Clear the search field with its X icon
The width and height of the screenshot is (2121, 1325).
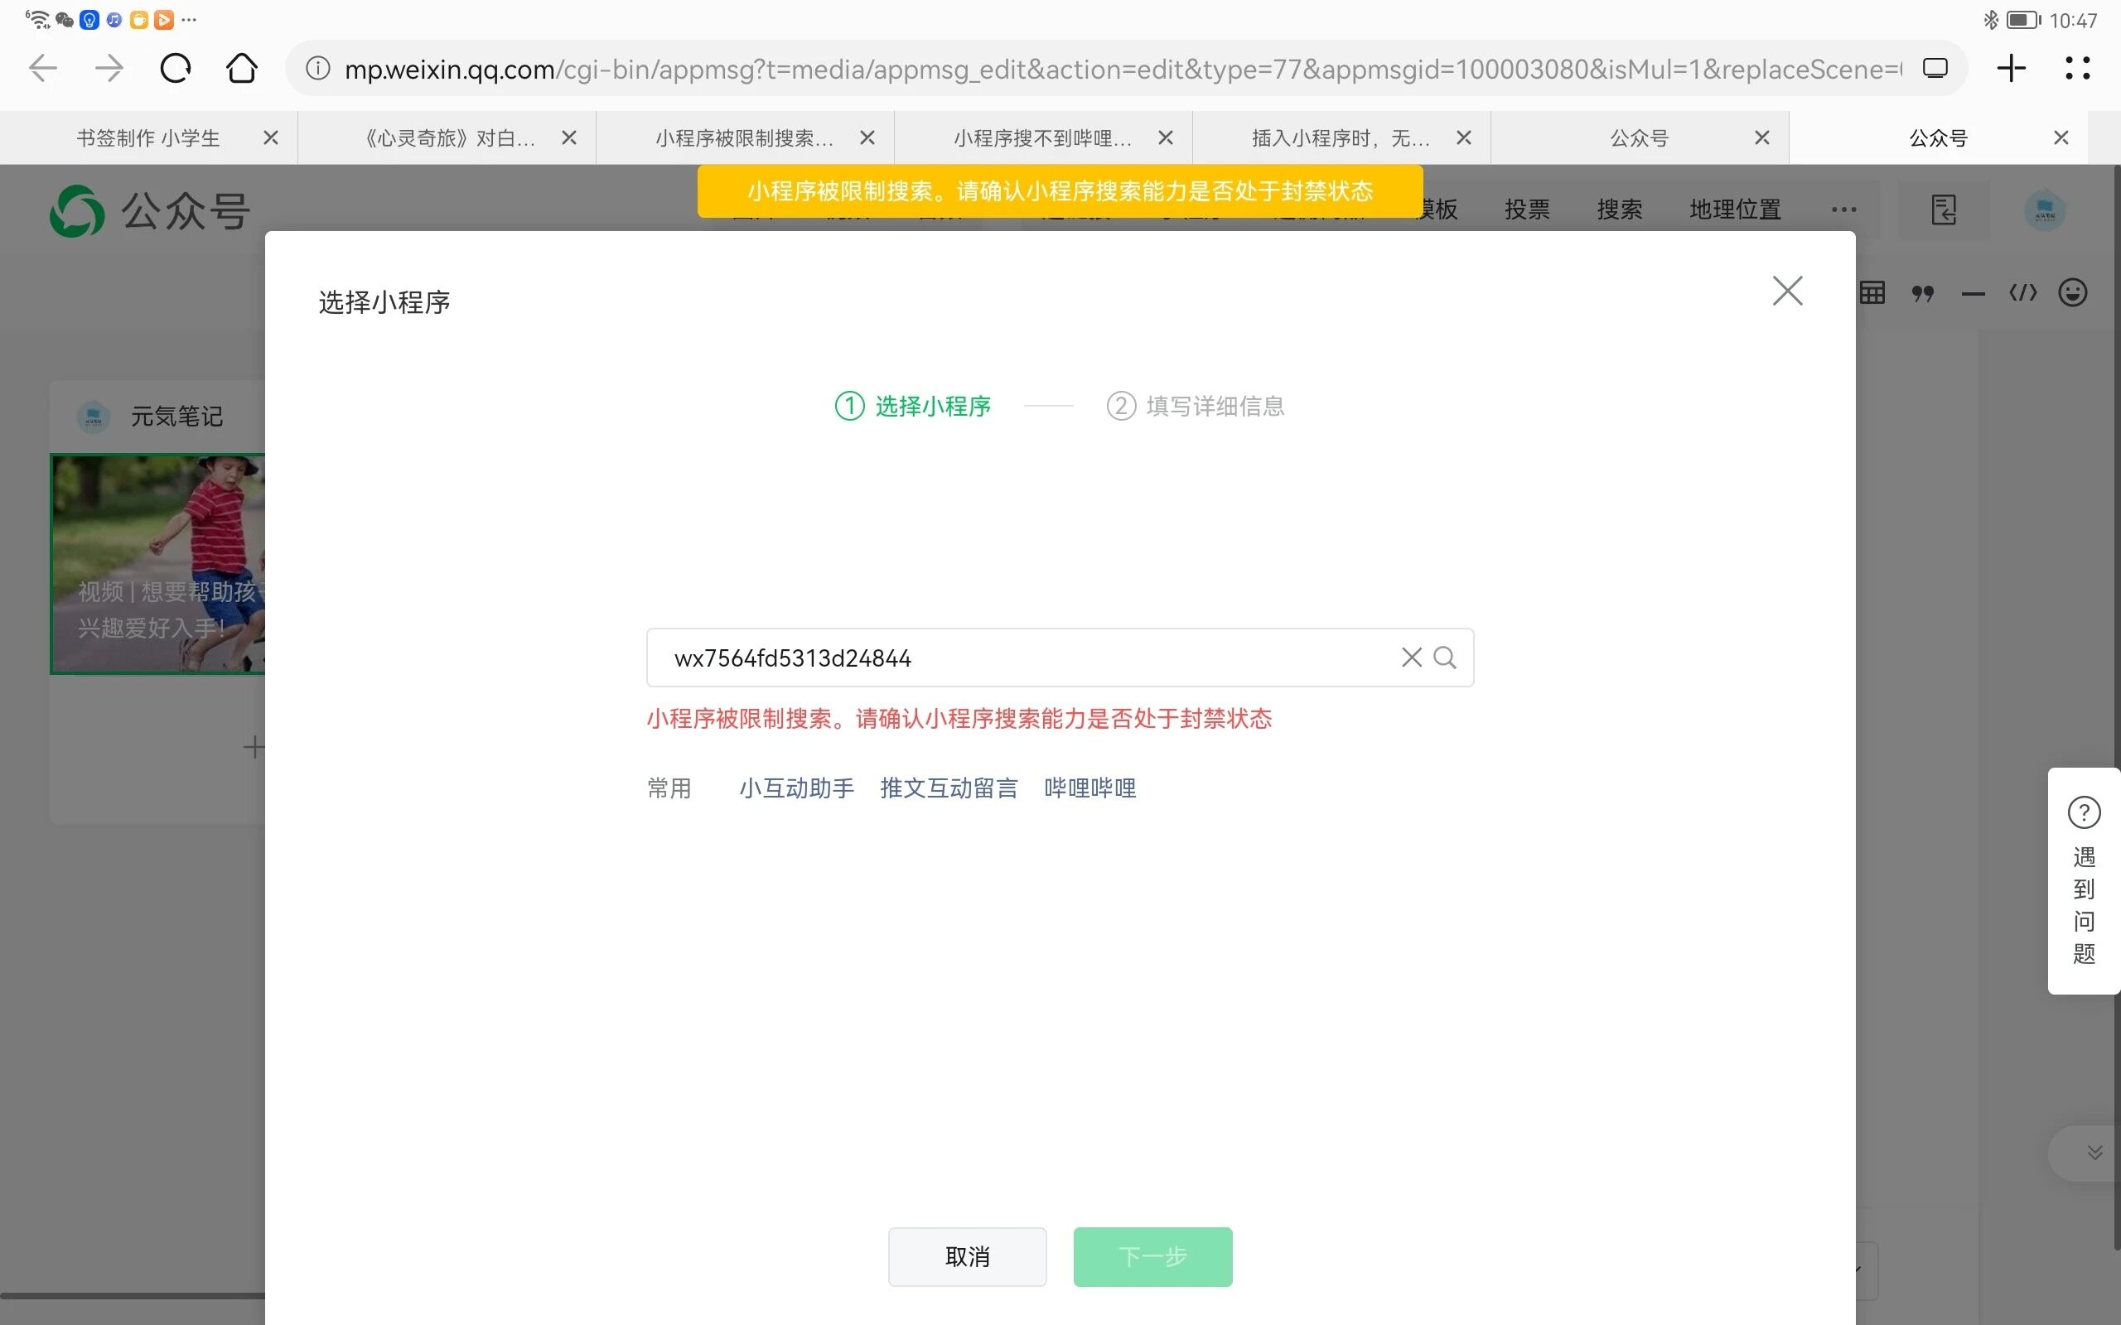(x=1411, y=658)
